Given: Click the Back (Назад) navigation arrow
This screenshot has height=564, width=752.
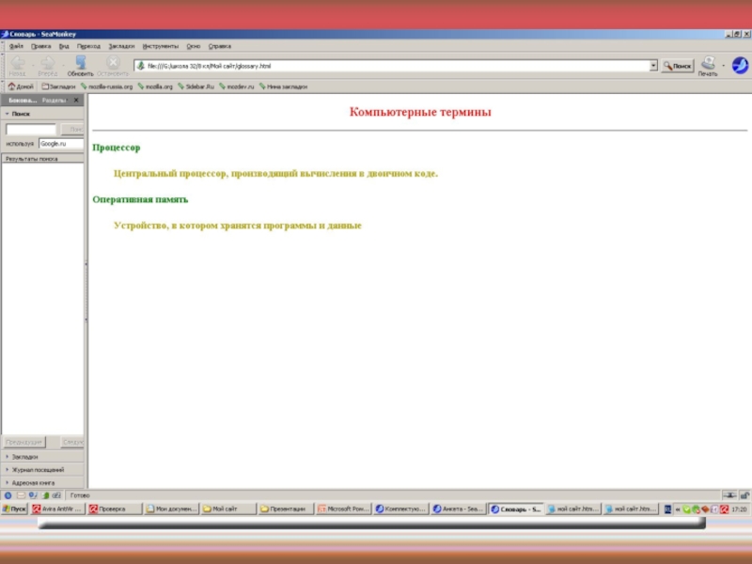Looking at the screenshot, I should [17, 63].
